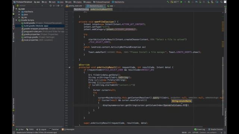The image size is (239, 134).
Task: Expand the res folder
Action: point(19,17)
